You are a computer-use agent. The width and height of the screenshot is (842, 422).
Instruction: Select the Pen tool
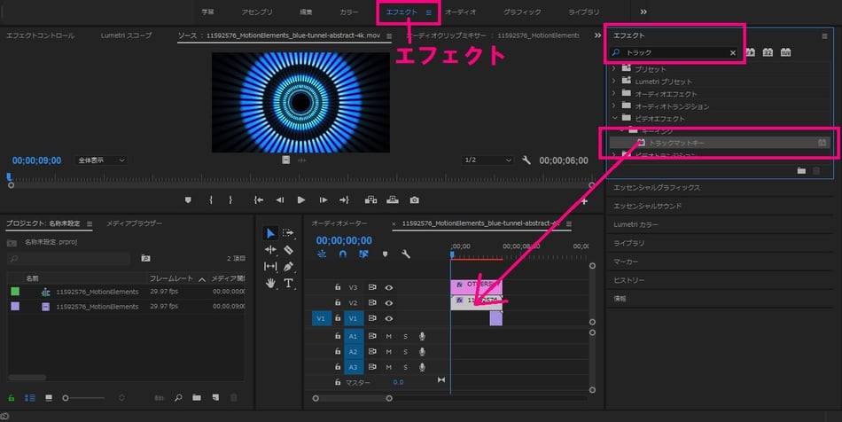[289, 267]
